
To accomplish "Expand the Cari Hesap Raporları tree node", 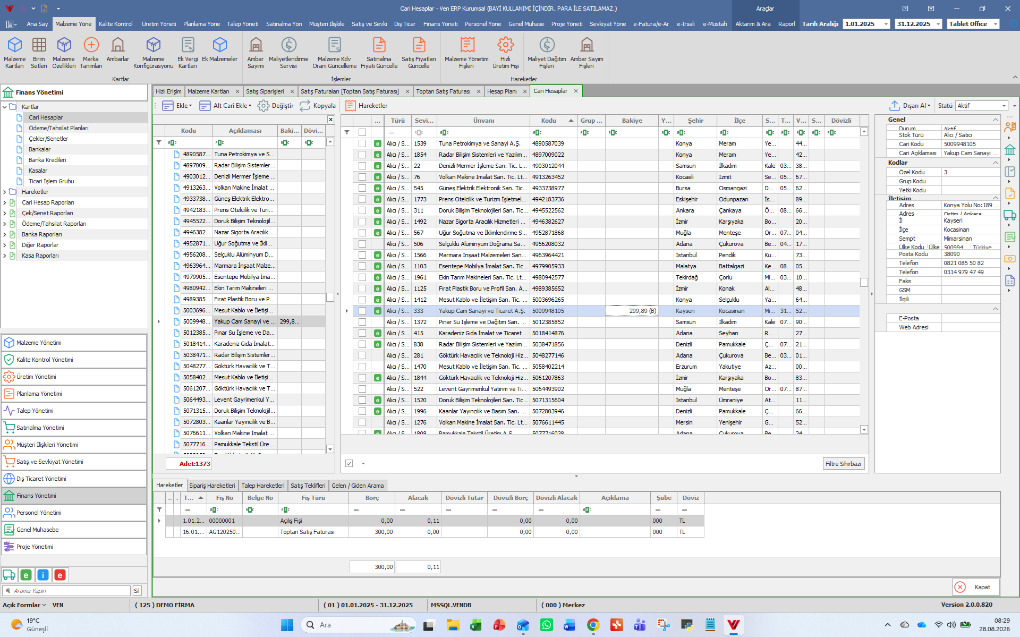I will tap(5, 202).
